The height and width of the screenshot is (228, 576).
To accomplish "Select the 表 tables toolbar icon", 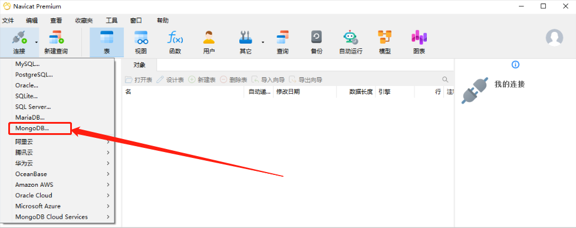I will (107, 38).
